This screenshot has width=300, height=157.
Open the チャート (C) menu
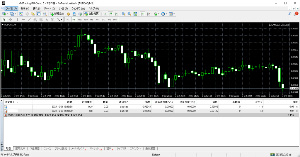[49, 9]
